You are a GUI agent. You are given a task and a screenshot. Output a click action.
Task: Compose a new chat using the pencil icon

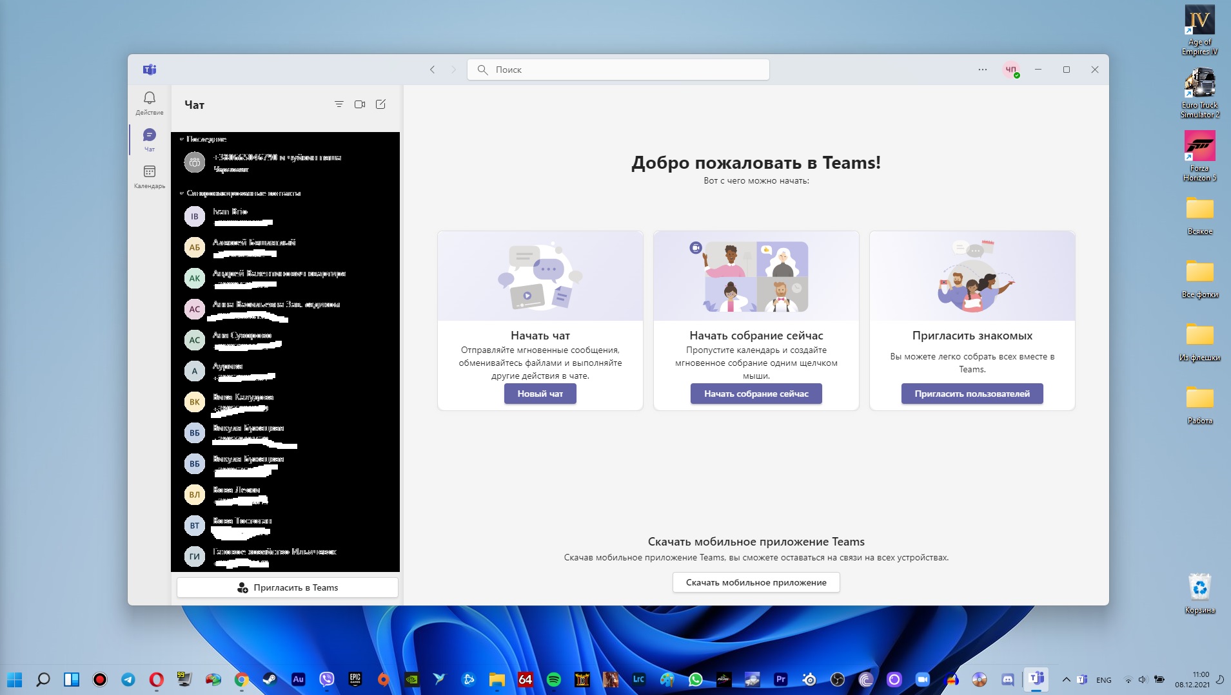pyautogui.click(x=380, y=104)
